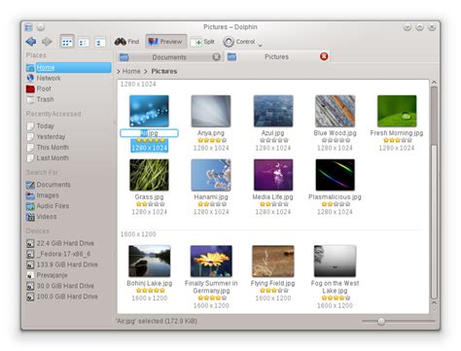
Task: Adjust the icon zoom slider handle
Action: click(381, 321)
